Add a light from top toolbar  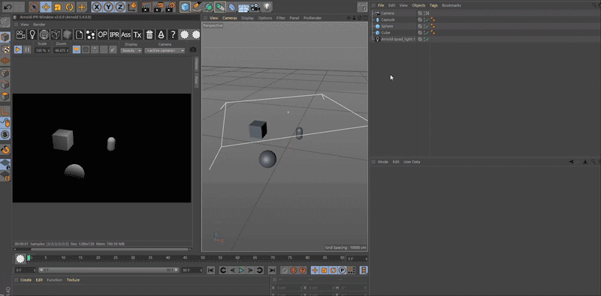point(267,7)
